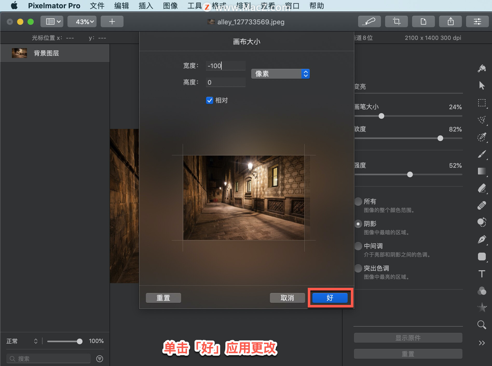
Task: Select the 阴影 shadows radio button
Action: [x=358, y=224]
